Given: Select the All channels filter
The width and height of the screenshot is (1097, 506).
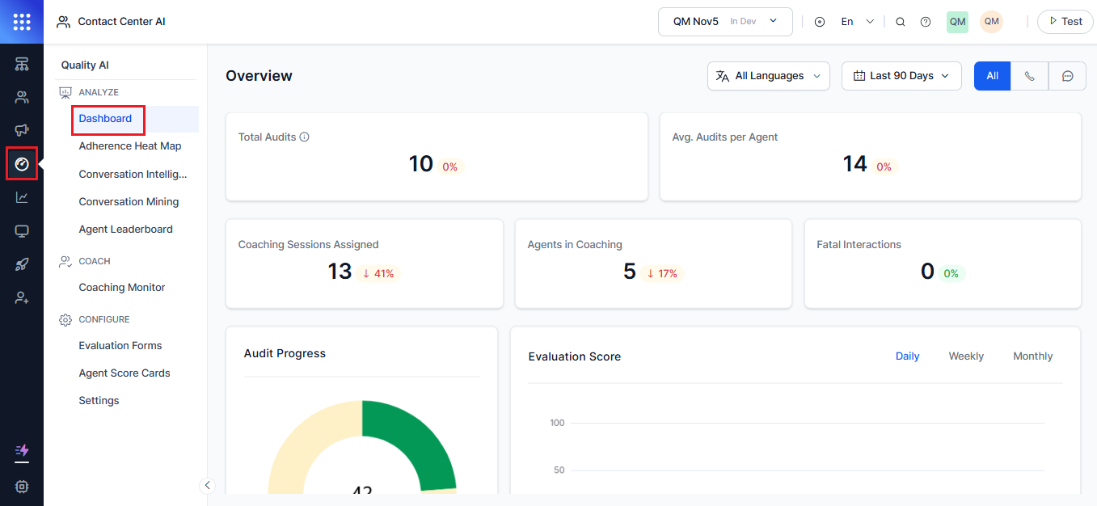Looking at the screenshot, I should 992,76.
